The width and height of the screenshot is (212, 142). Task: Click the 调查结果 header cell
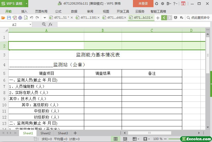(x=103, y=73)
